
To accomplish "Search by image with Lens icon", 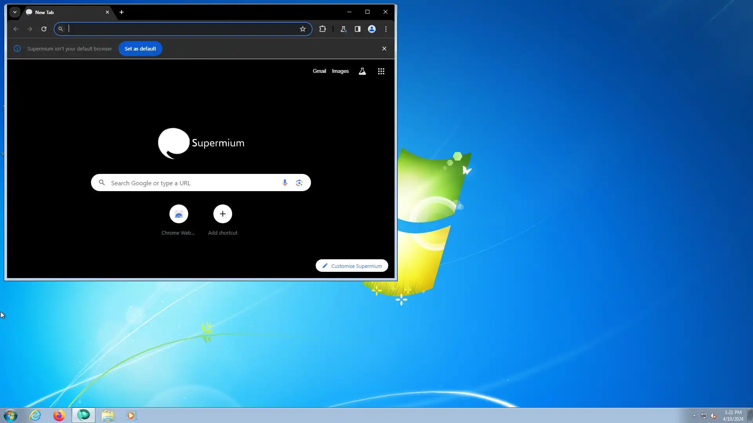I will (x=299, y=183).
